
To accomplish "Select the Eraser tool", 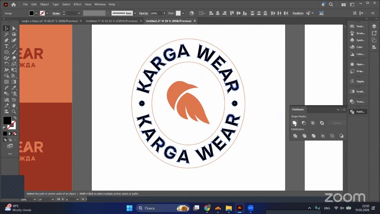I will point(14,58).
